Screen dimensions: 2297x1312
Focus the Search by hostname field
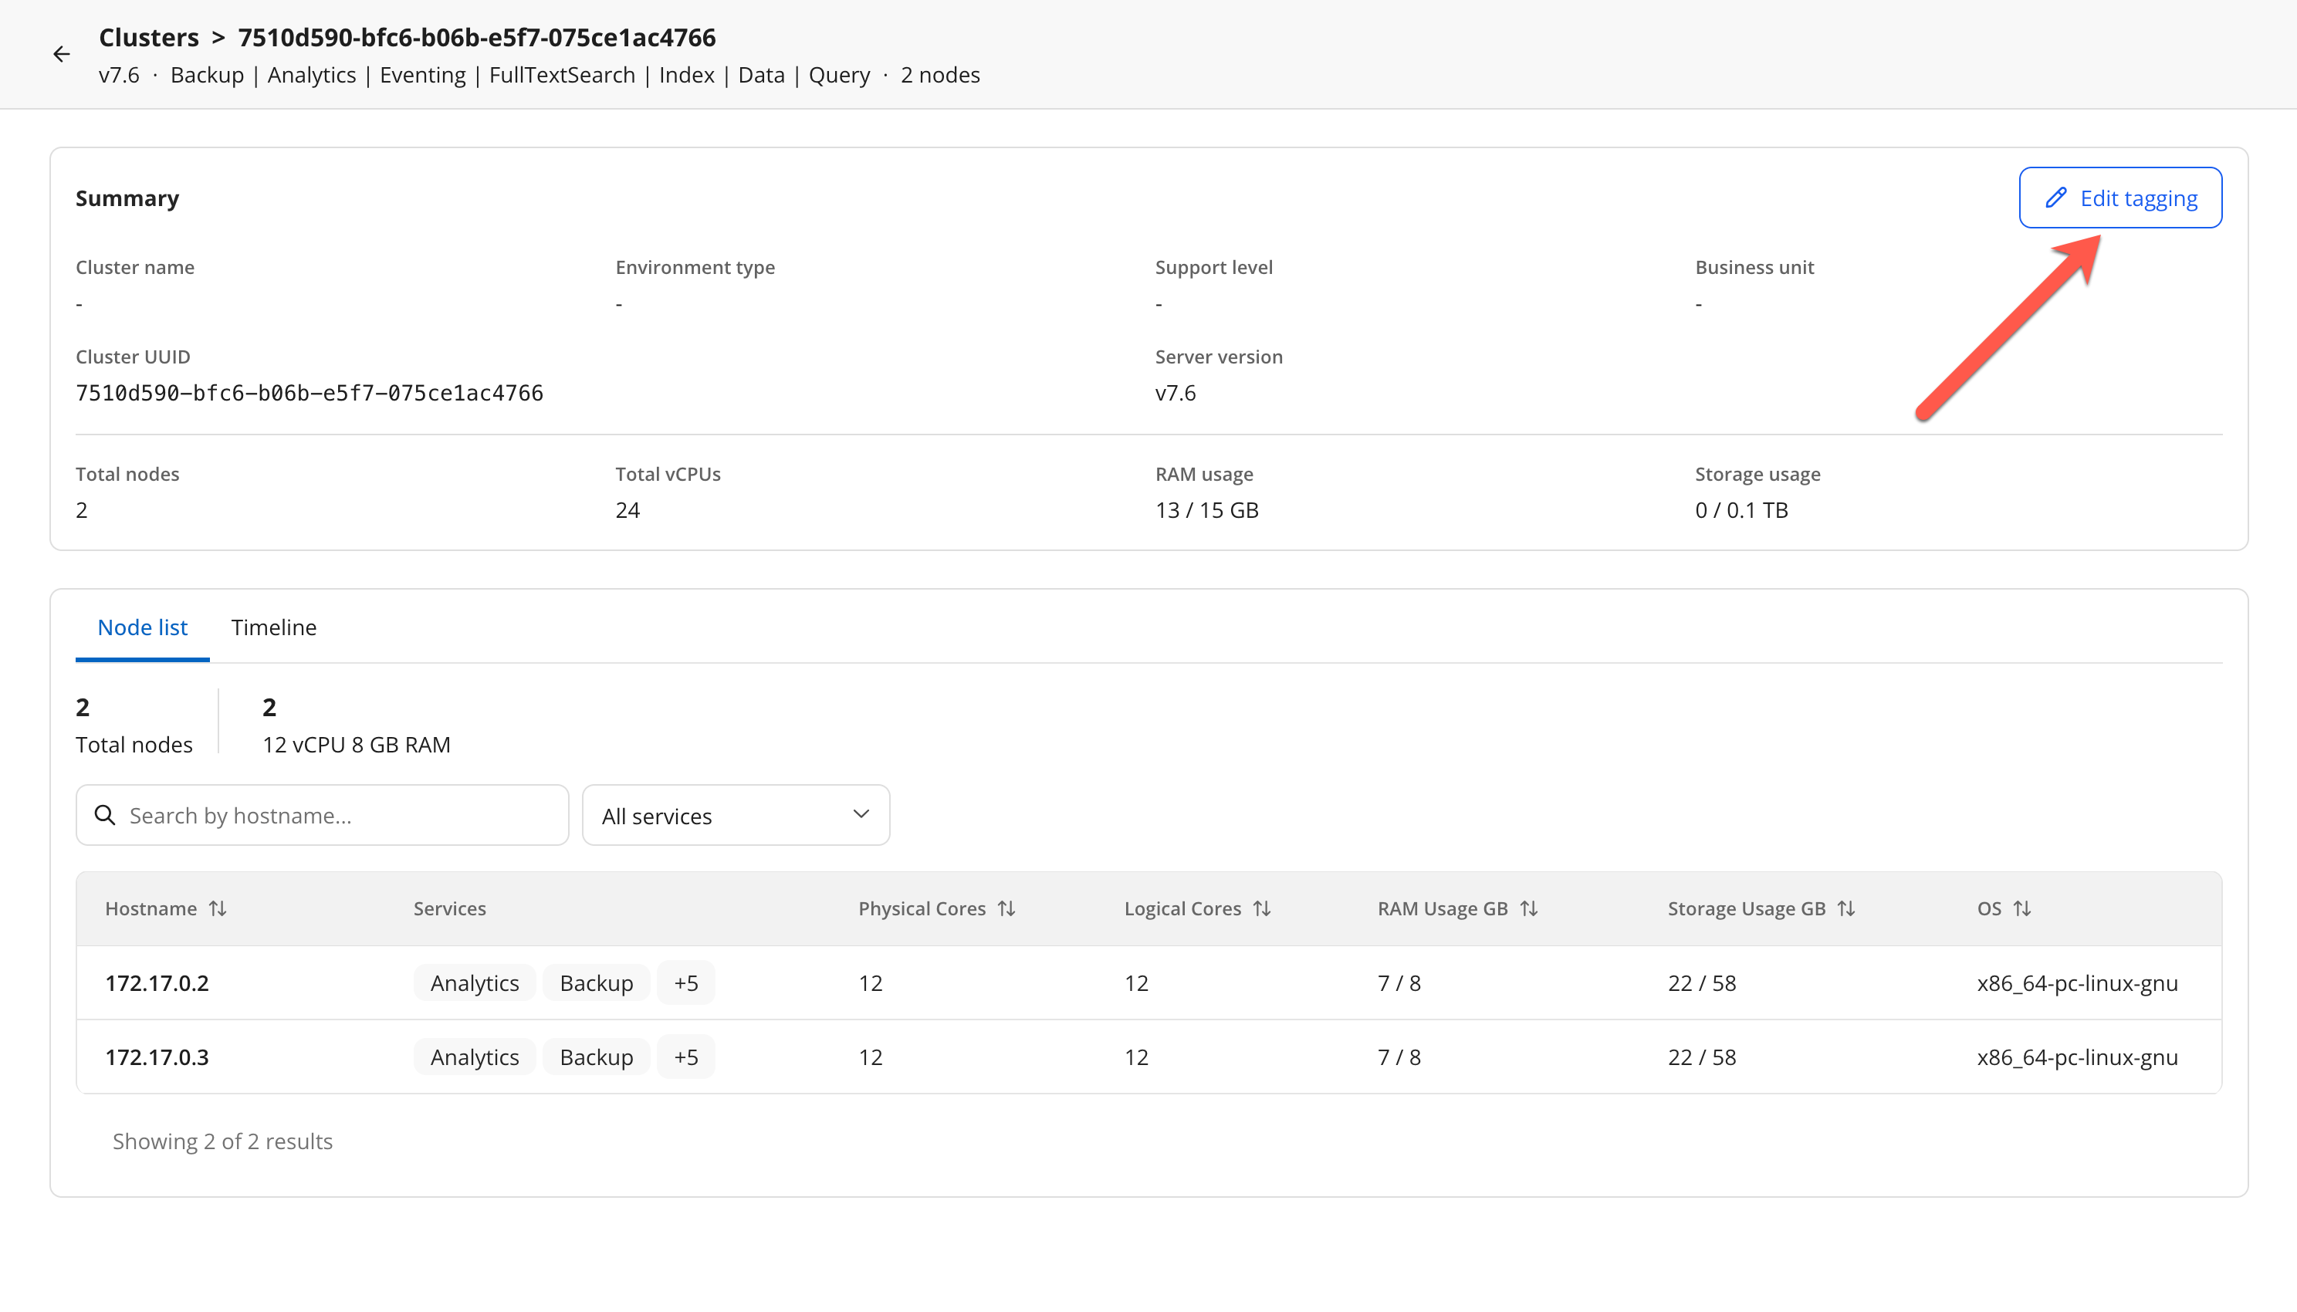click(x=322, y=814)
